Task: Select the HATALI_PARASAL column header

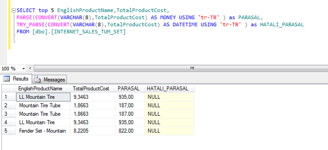Action: (169, 89)
